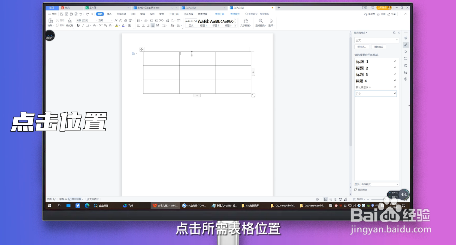Click the Format Painter brush icon
456x245 pixels.
[x=70, y=21]
